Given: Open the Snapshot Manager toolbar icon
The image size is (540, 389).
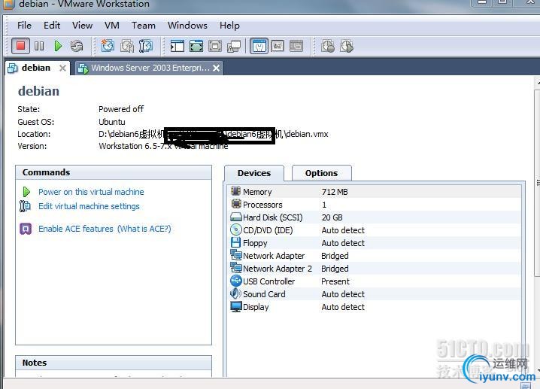Looking at the screenshot, I should click(x=146, y=46).
